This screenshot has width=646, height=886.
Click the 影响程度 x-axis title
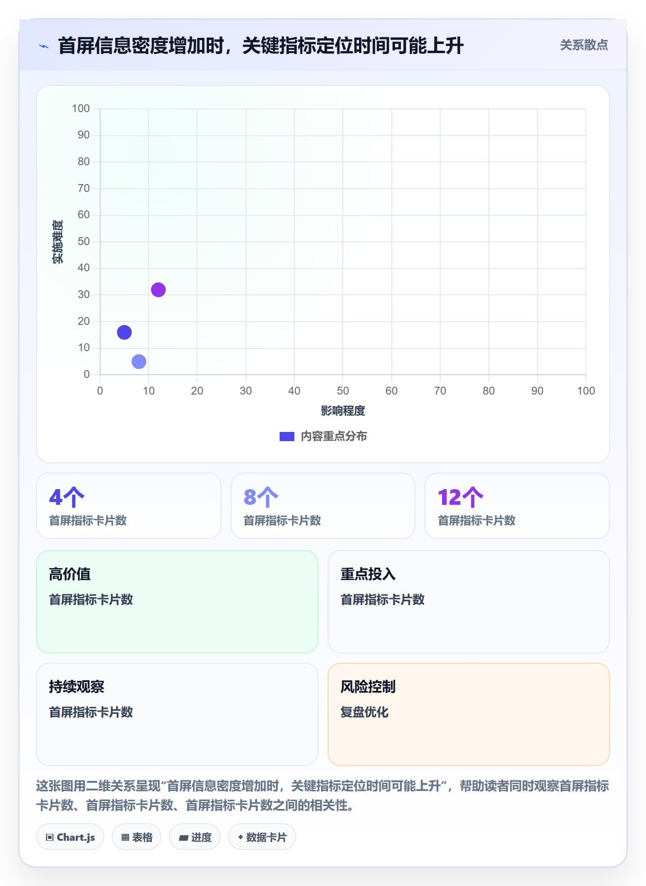343,411
